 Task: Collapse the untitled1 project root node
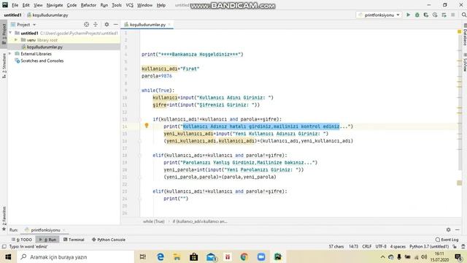[x=10, y=33]
